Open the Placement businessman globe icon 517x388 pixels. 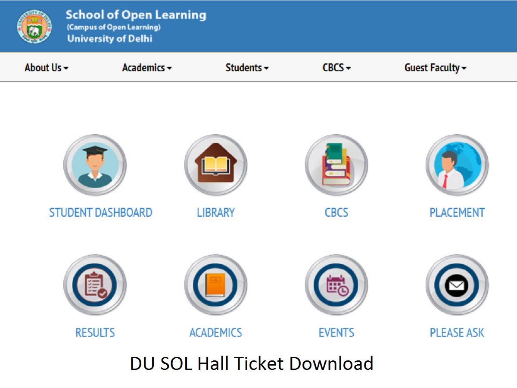457,166
